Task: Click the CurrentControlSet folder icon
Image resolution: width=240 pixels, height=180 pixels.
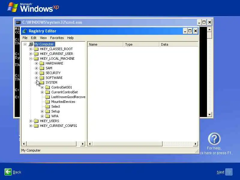Action: tap(48, 92)
